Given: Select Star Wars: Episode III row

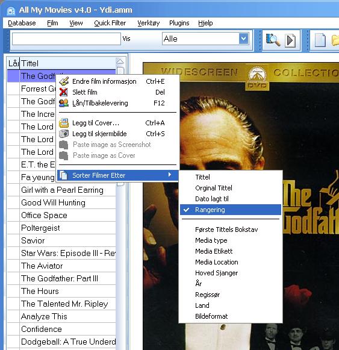Looking at the screenshot, I should [x=61, y=254].
